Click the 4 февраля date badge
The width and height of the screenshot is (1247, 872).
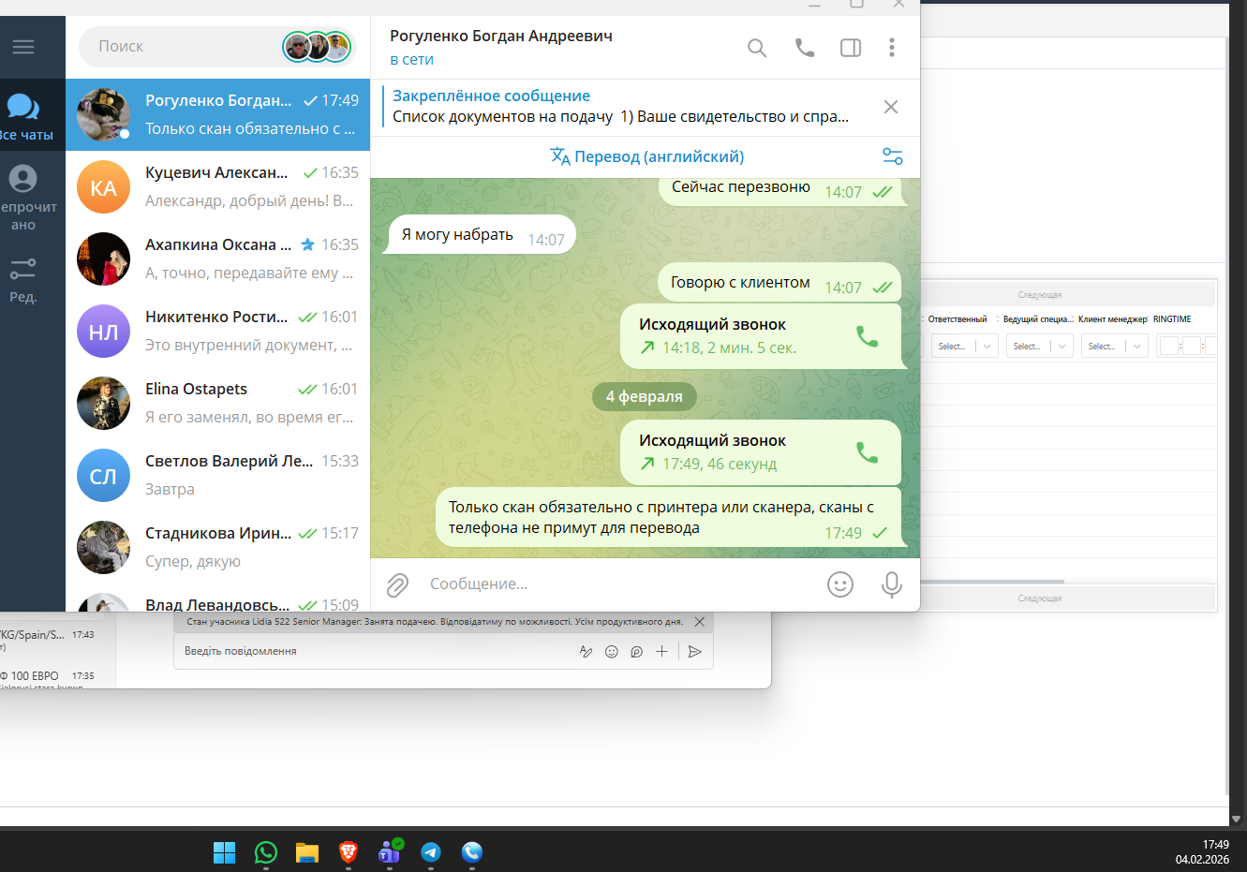click(x=645, y=396)
